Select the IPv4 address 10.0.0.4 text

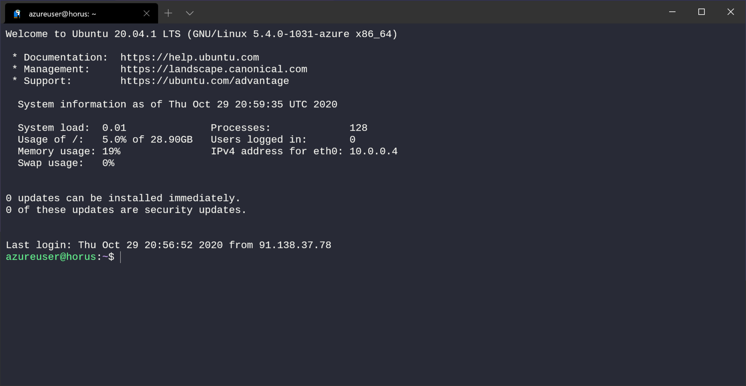[x=373, y=151]
